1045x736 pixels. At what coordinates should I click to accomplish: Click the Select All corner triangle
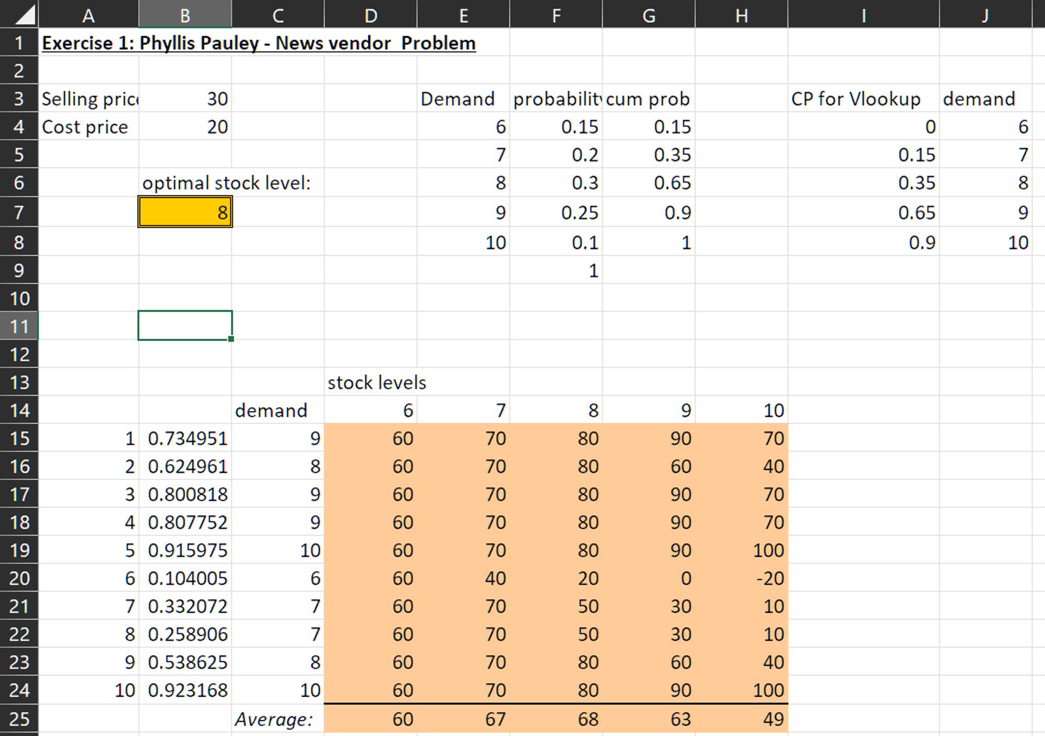coord(25,14)
